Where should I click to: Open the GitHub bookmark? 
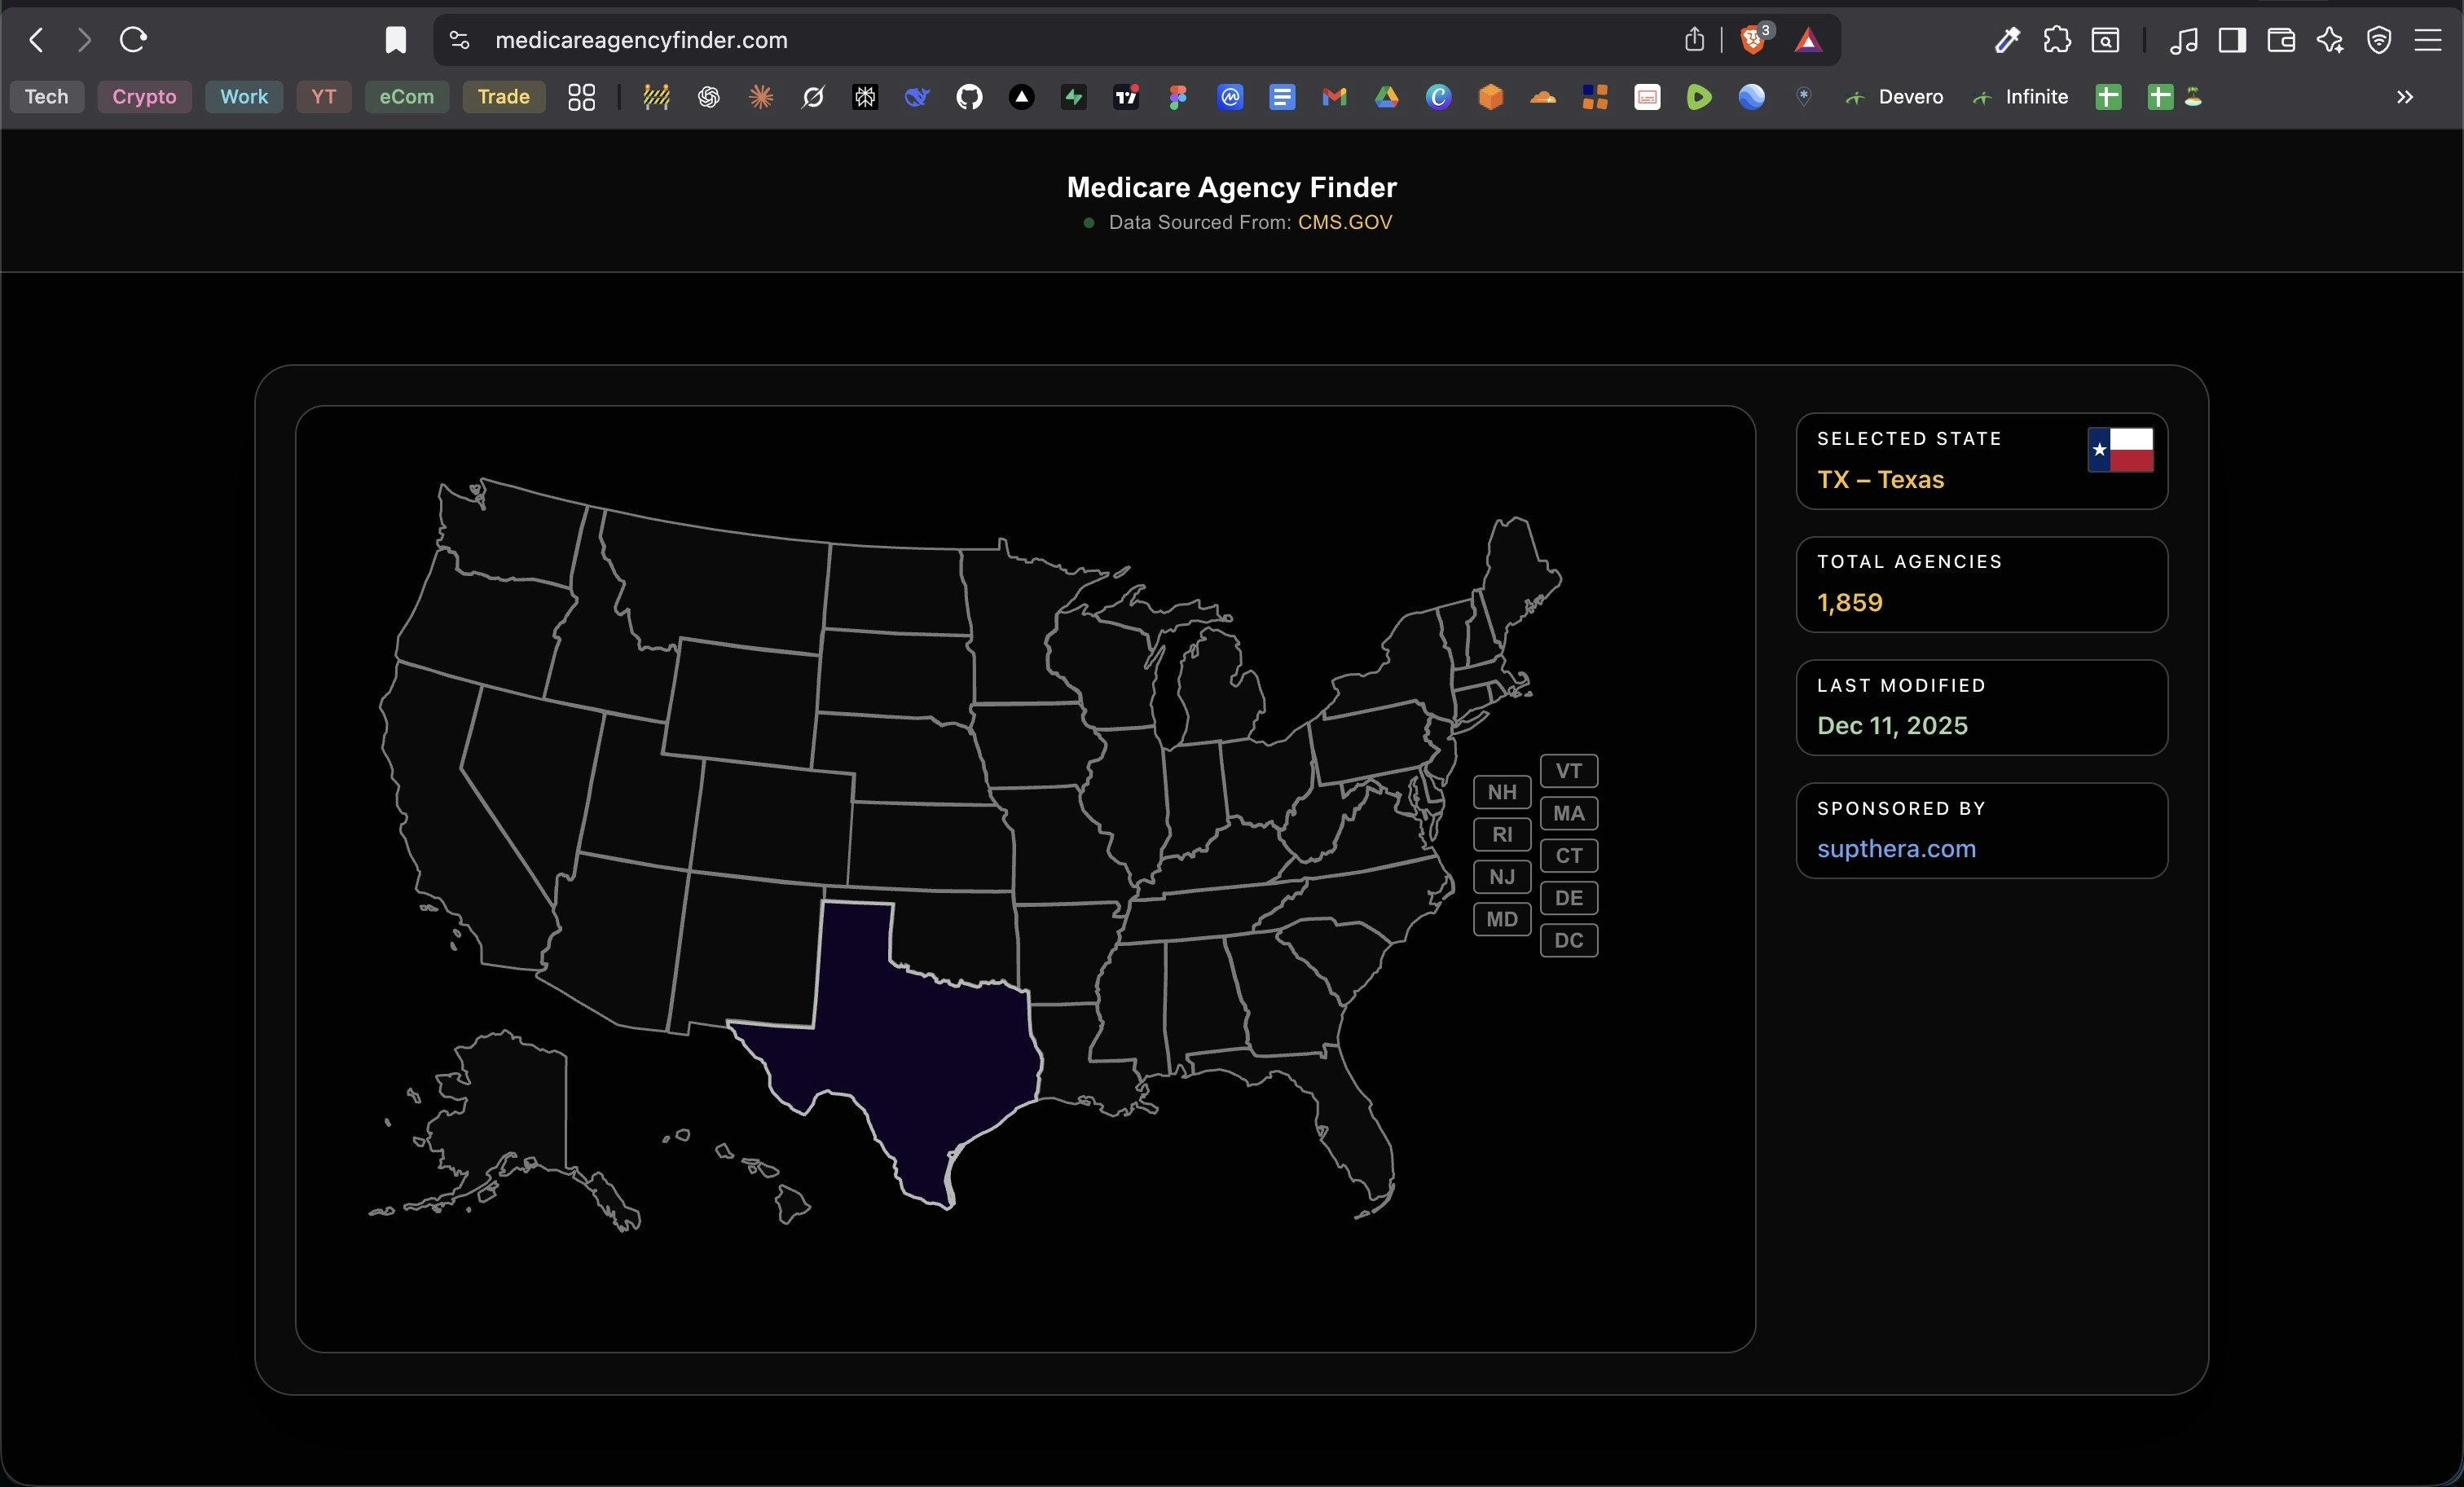(x=968, y=97)
